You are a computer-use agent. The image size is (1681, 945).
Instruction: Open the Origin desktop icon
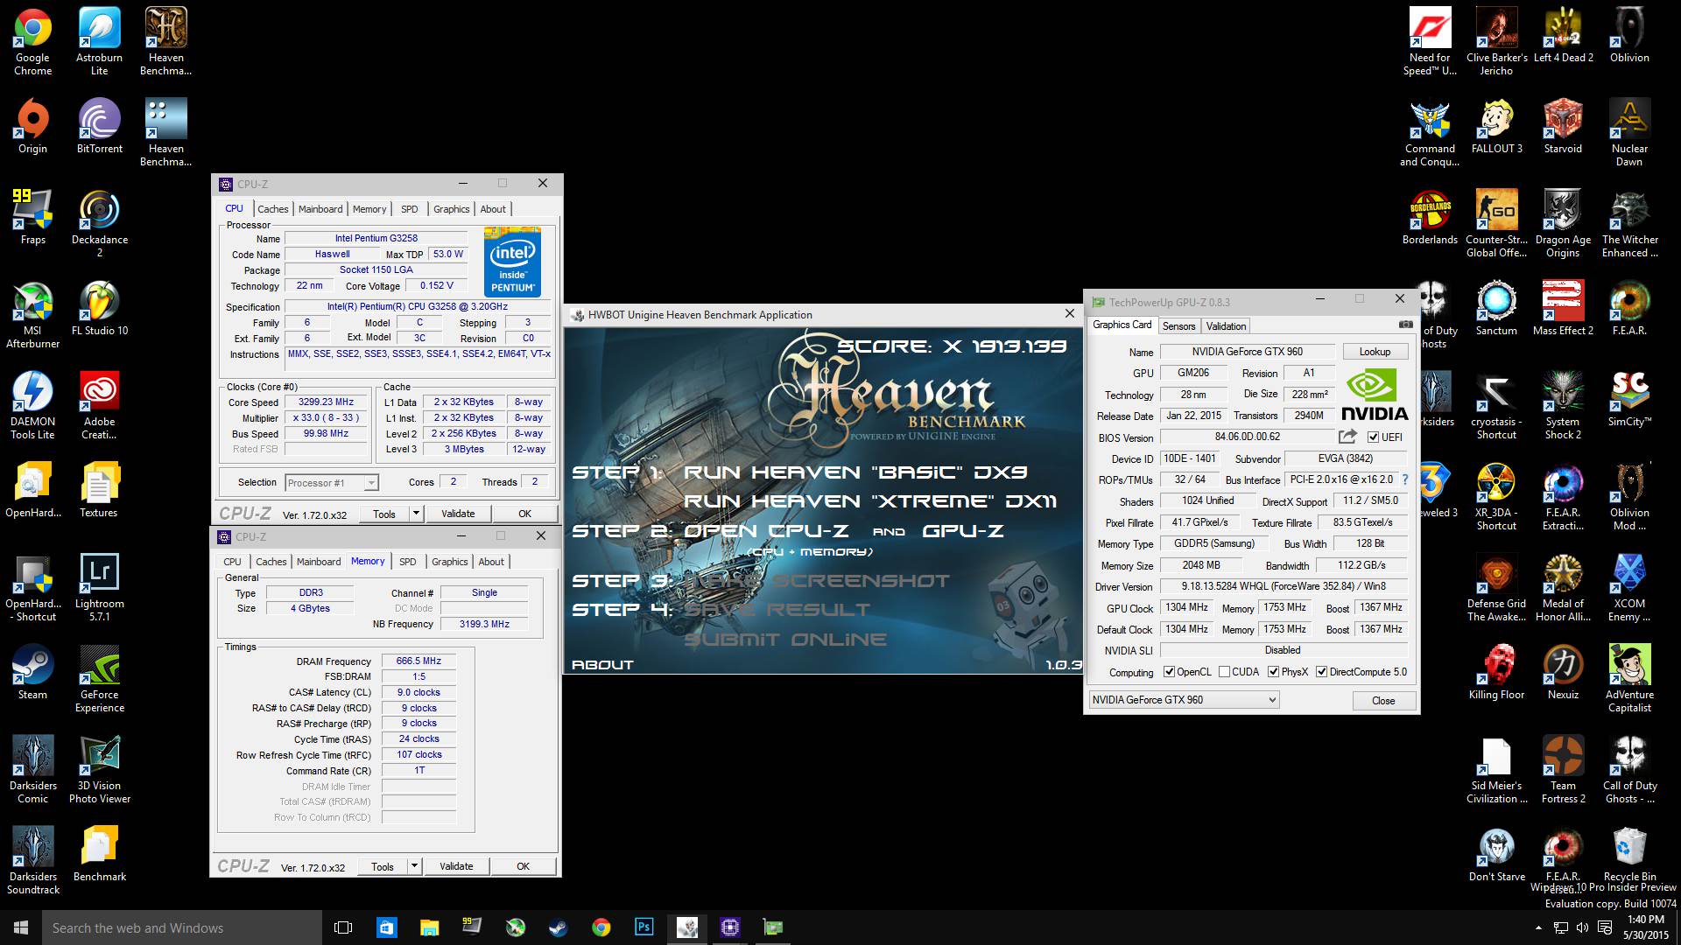[33, 126]
